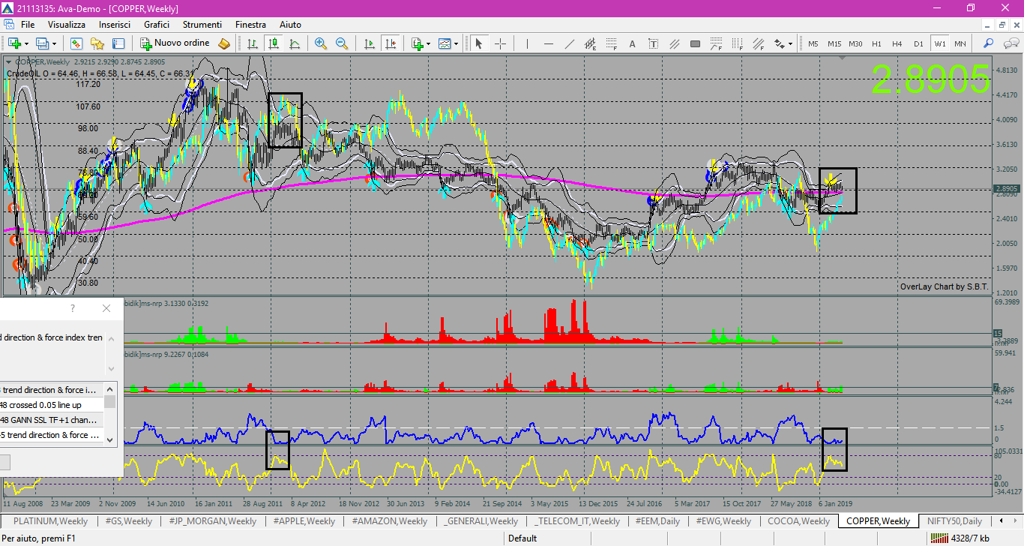Show the Market Watch window icon

[76, 43]
